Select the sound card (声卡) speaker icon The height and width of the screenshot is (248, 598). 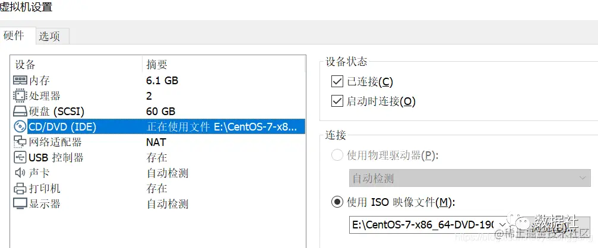coord(20,173)
